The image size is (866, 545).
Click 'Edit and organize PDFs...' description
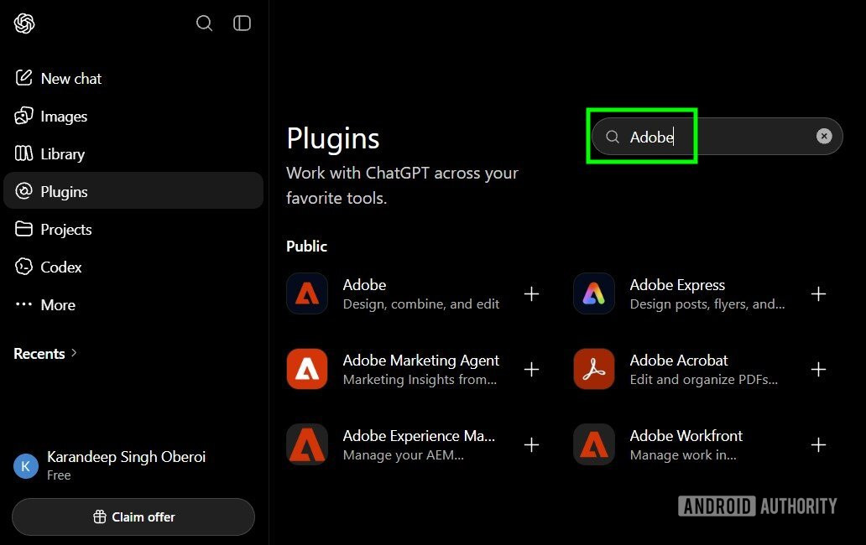[703, 380]
